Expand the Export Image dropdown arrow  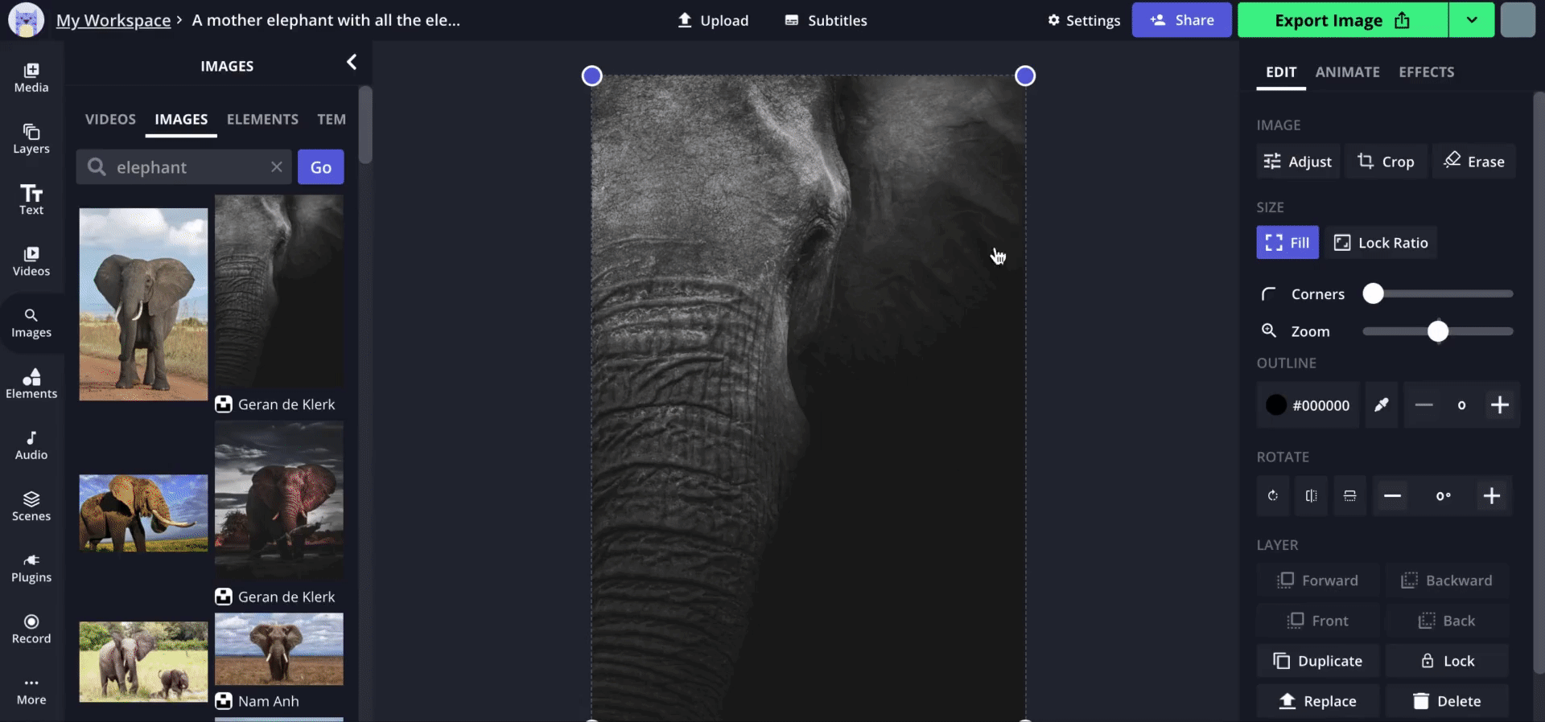pyautogui.click(x=1471, y=20)
